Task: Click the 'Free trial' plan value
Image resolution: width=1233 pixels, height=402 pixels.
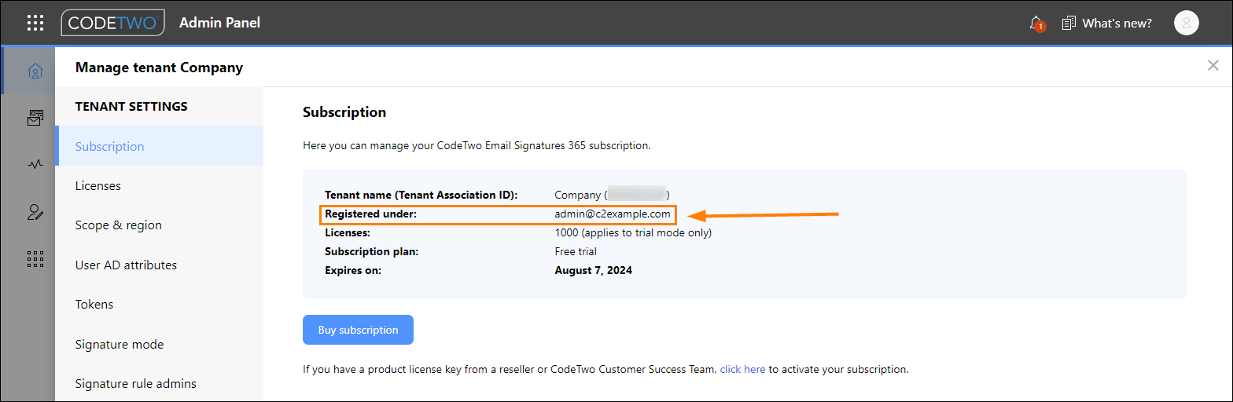Action: (576, 252)
